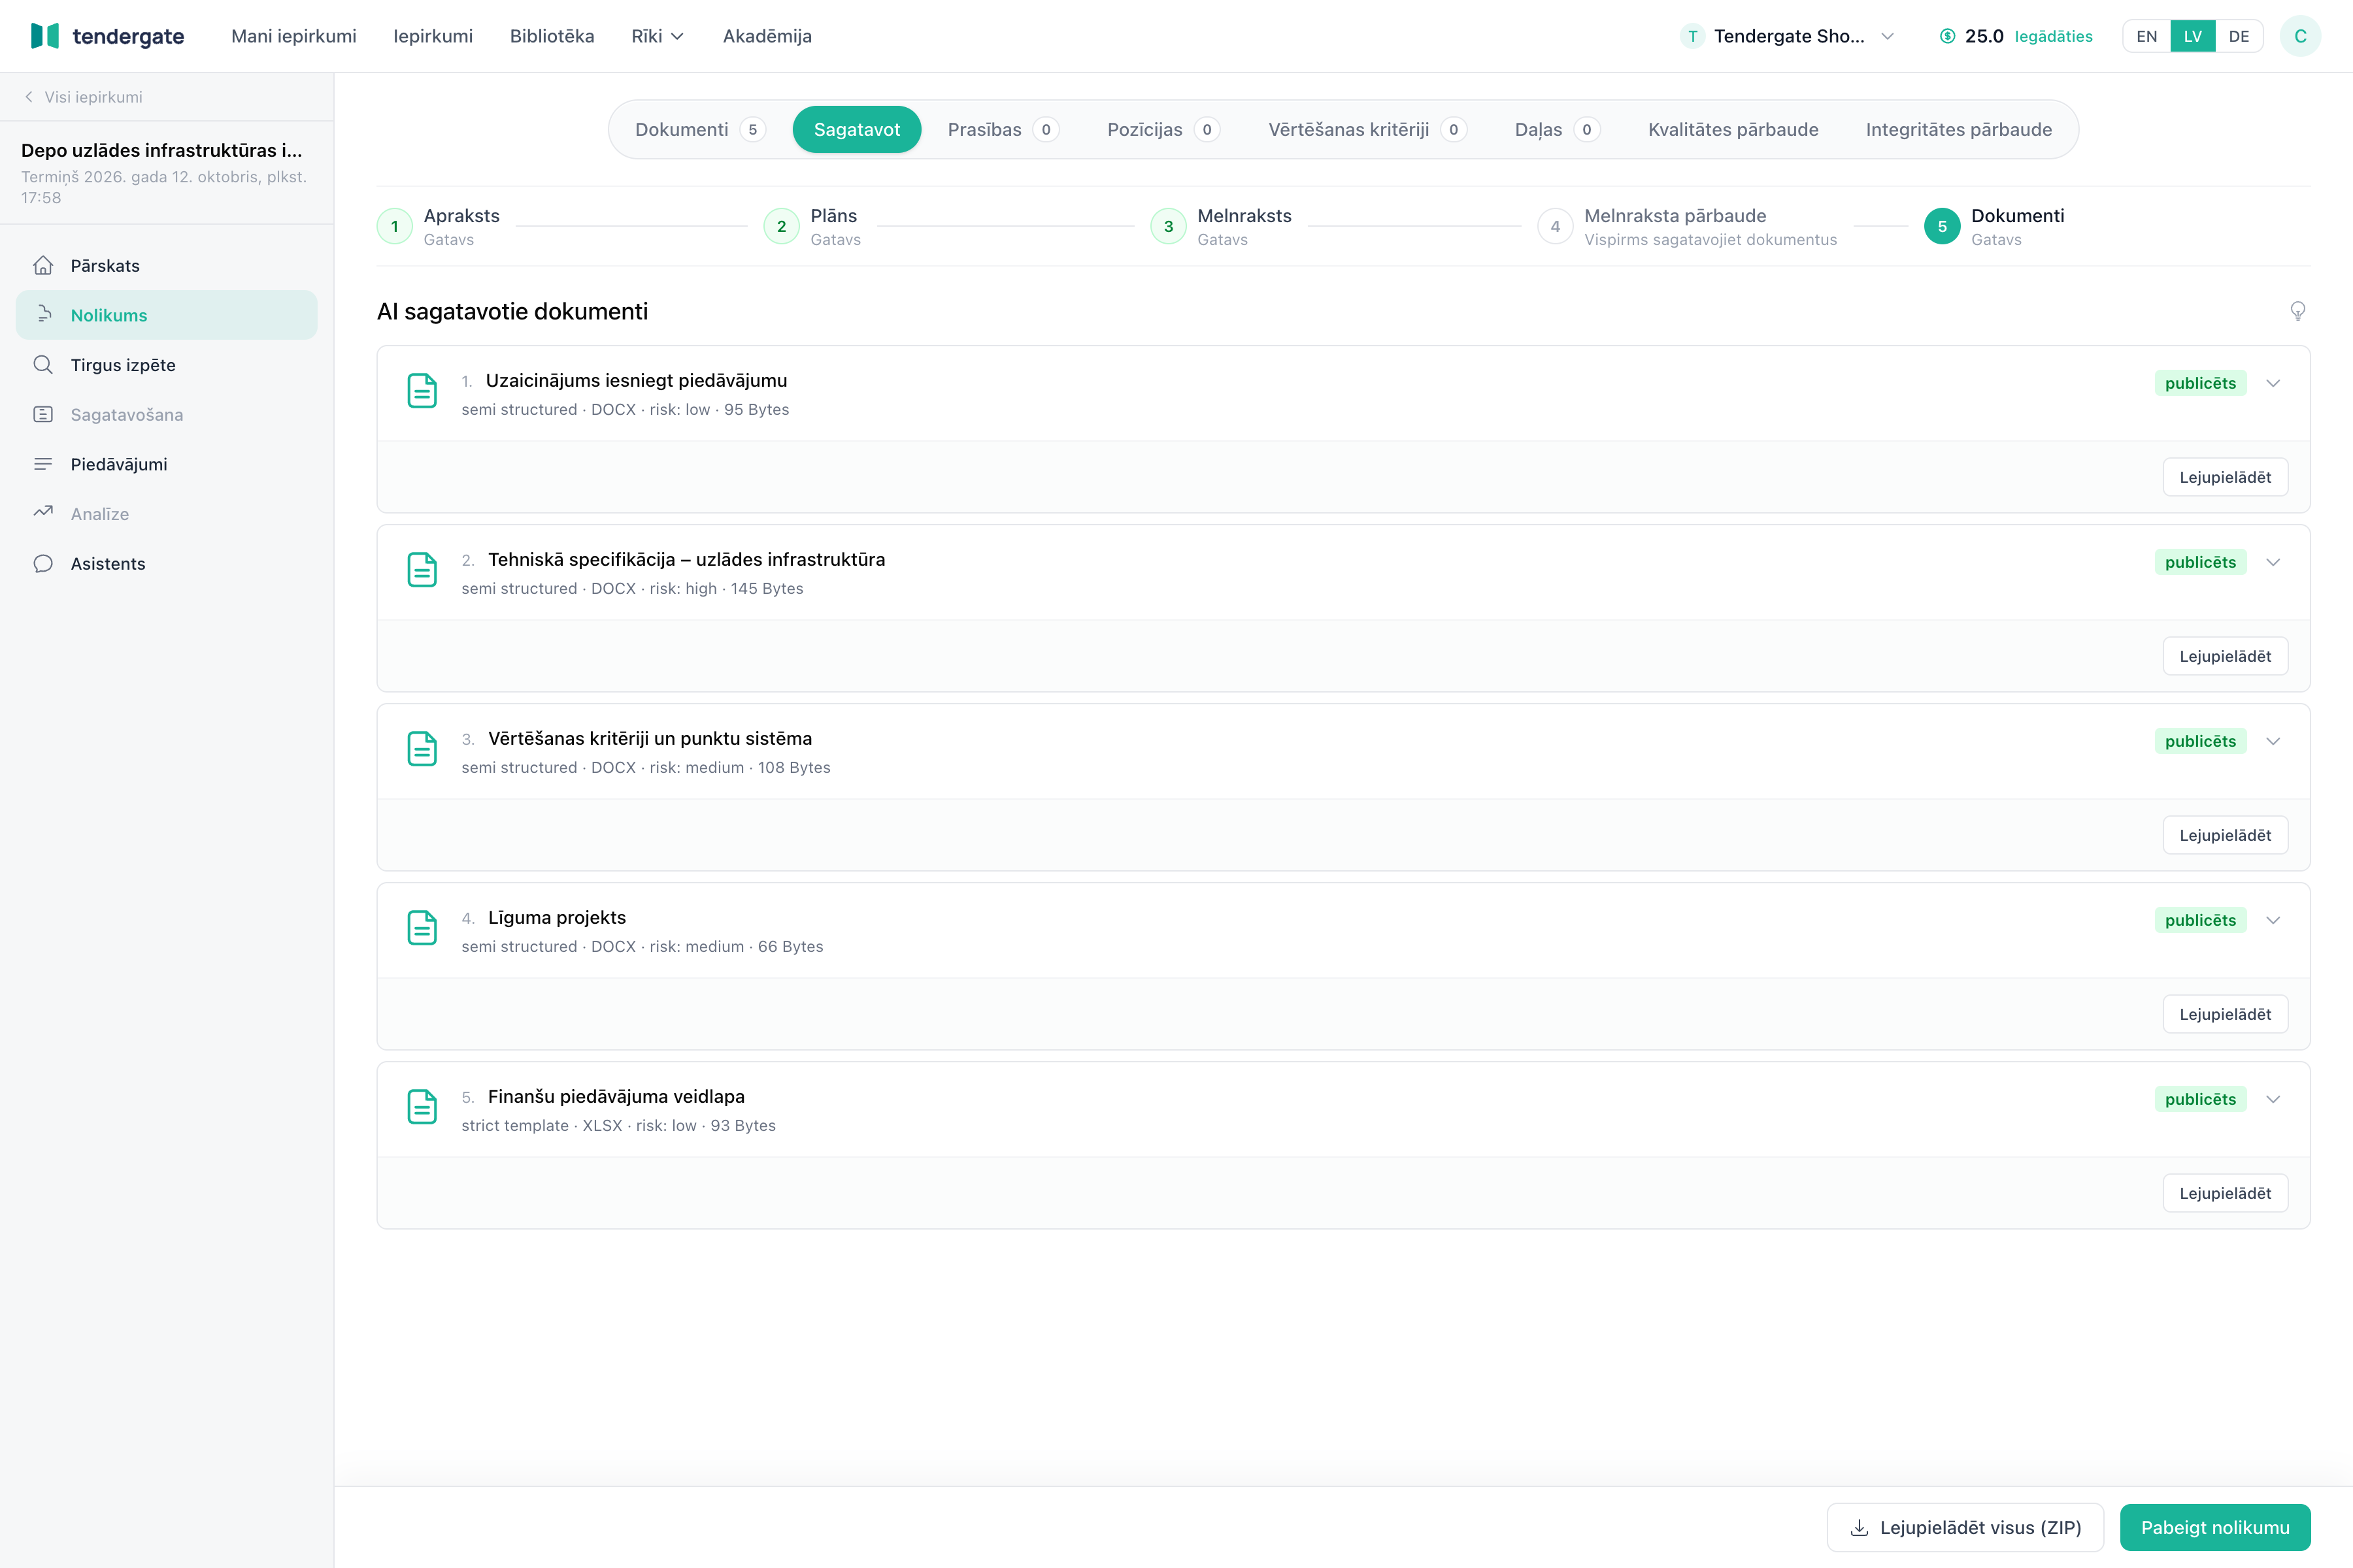Open the Tendergate Sho... organization dropdown

pos(1787,36)
